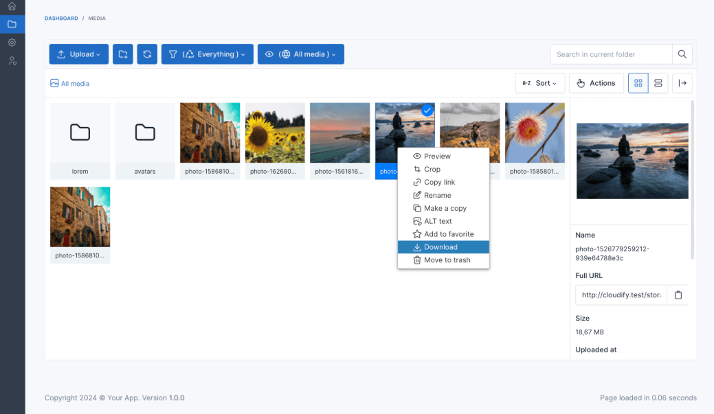714x414 pixels.
Task: Click the Full URL text field
Action: (x=621, y=295)
